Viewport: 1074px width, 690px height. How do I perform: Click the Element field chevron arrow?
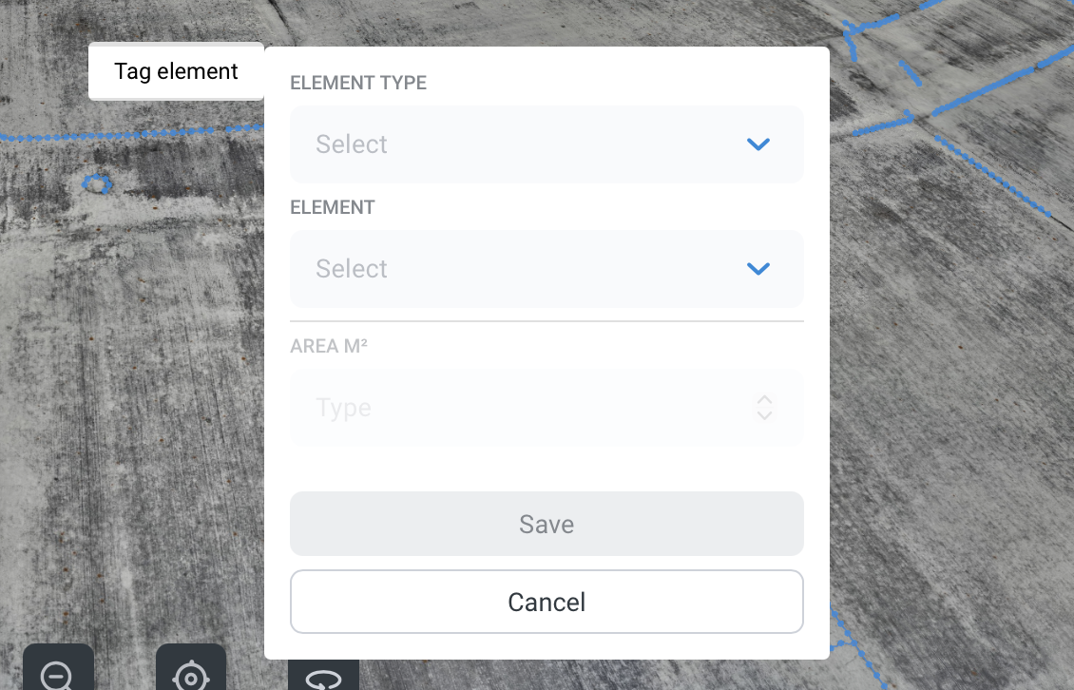tap(758, 269)
